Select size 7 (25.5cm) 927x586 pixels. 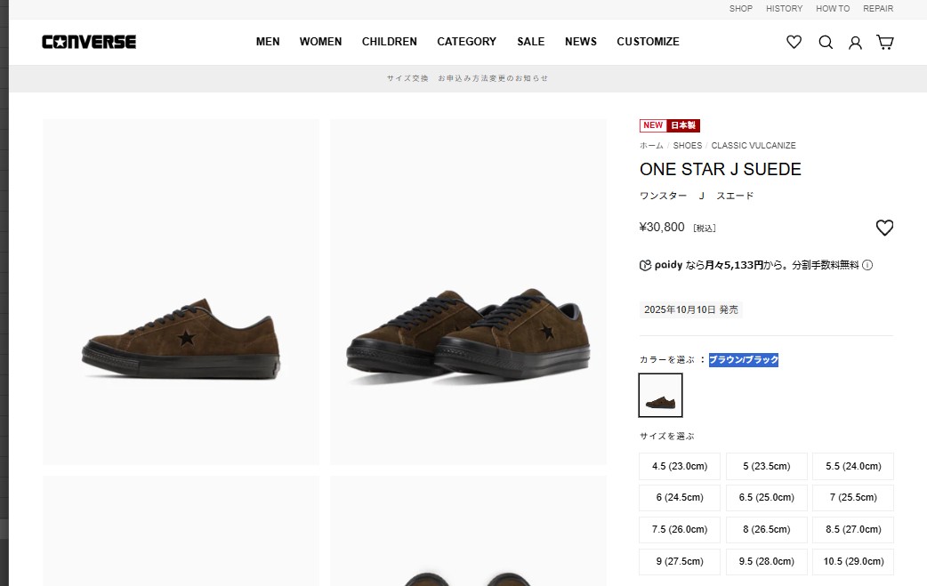(x=852, y=498)
